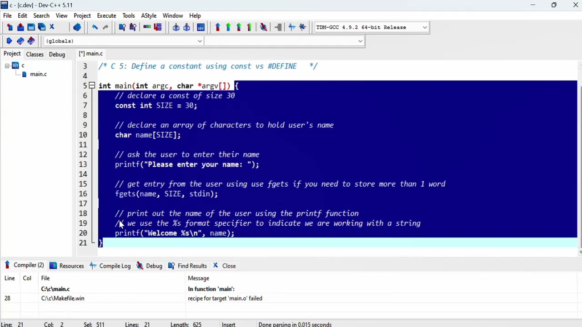
Task: Switch to the Find Results tab
Action: point(188,266)
